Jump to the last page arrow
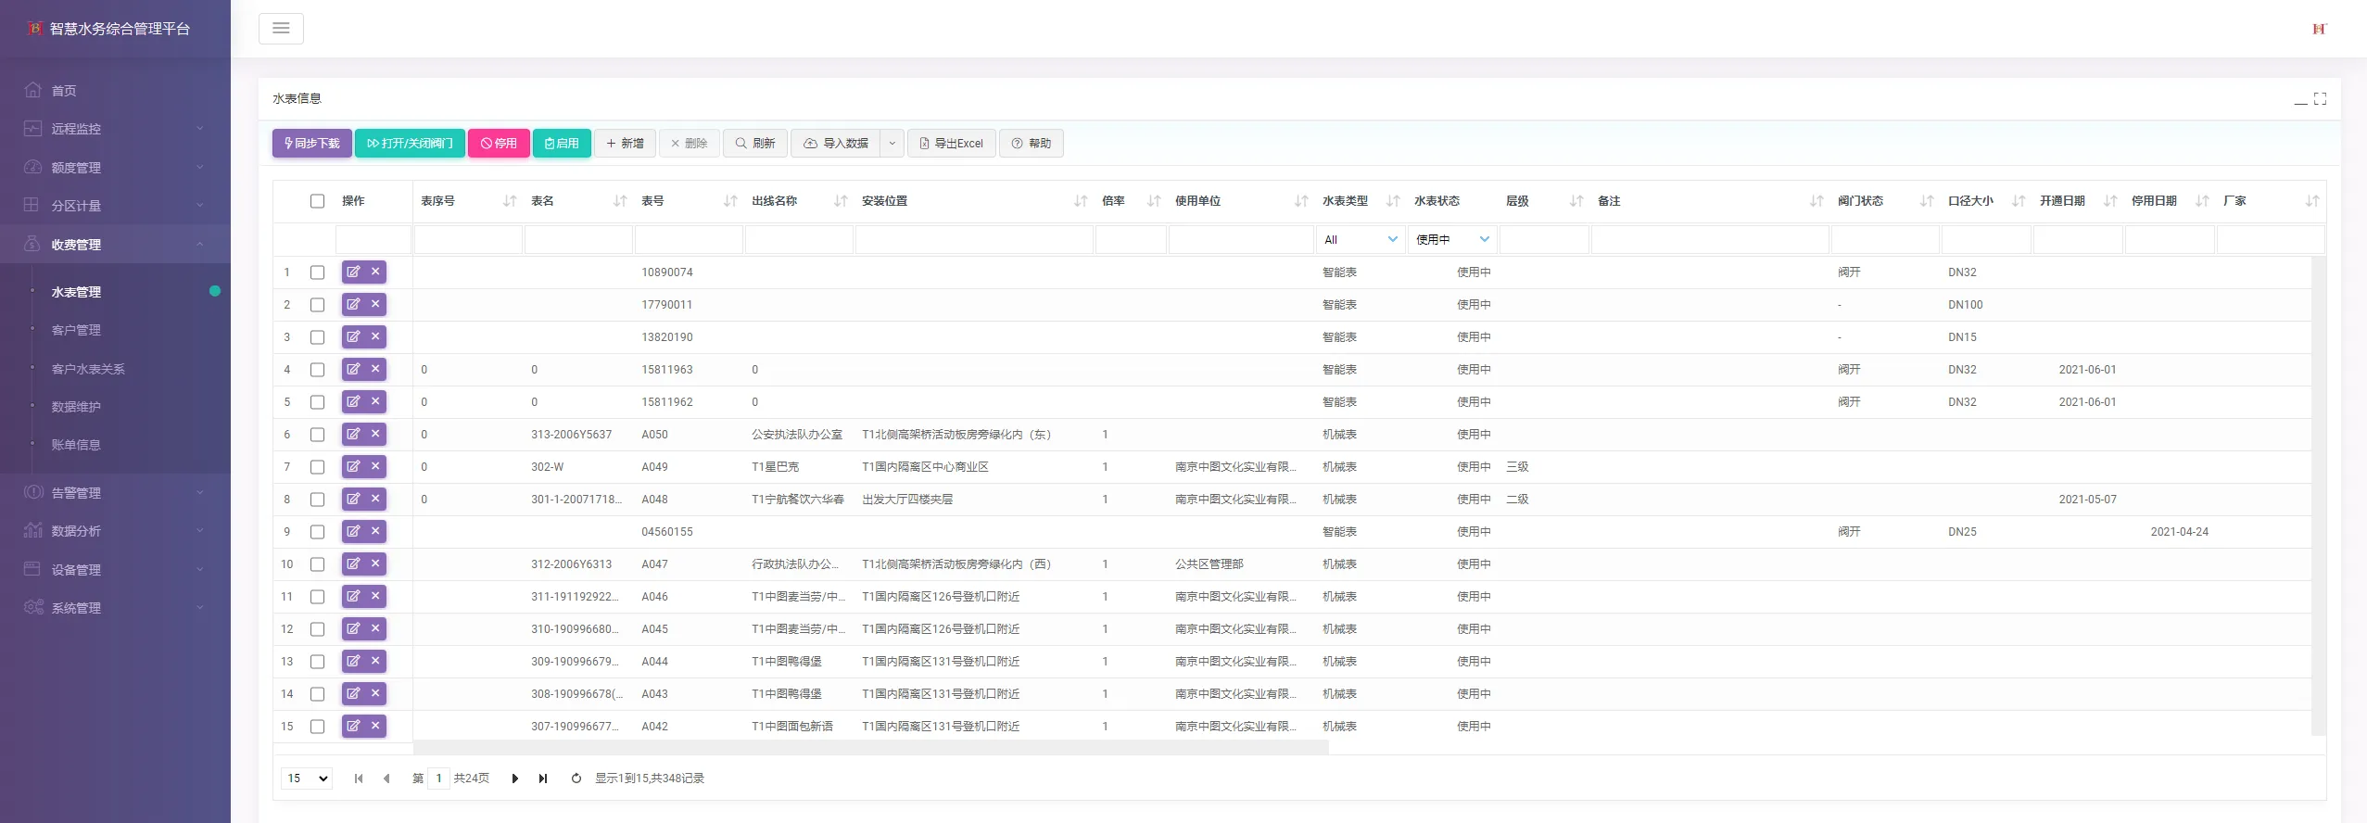 [543, 779]
